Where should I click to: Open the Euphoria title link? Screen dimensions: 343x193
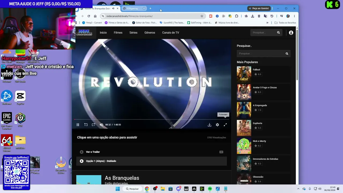258,123
